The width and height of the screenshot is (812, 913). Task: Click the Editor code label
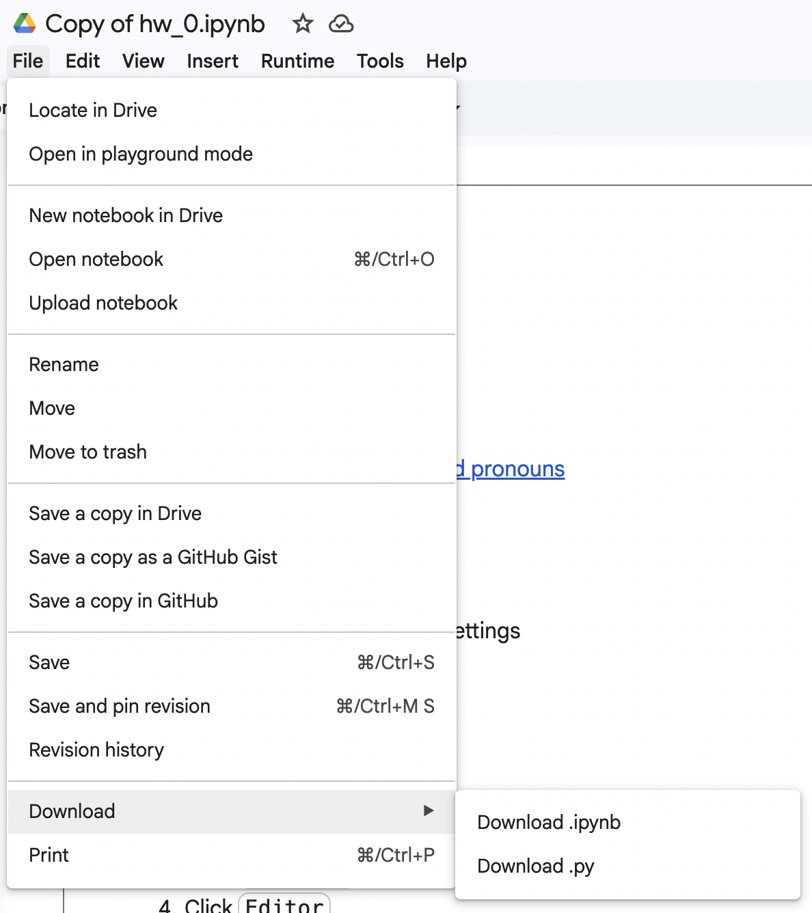284,903
